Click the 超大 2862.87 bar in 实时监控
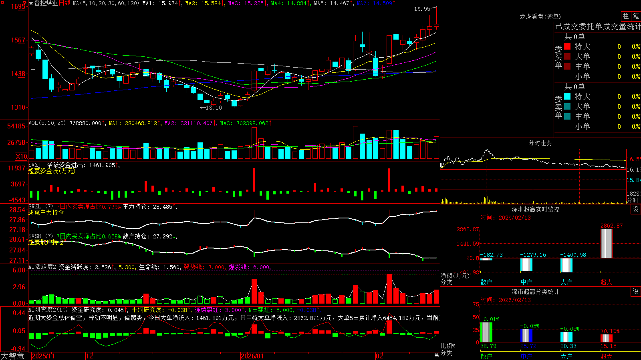The image size is (641, 360). (607, 243)
